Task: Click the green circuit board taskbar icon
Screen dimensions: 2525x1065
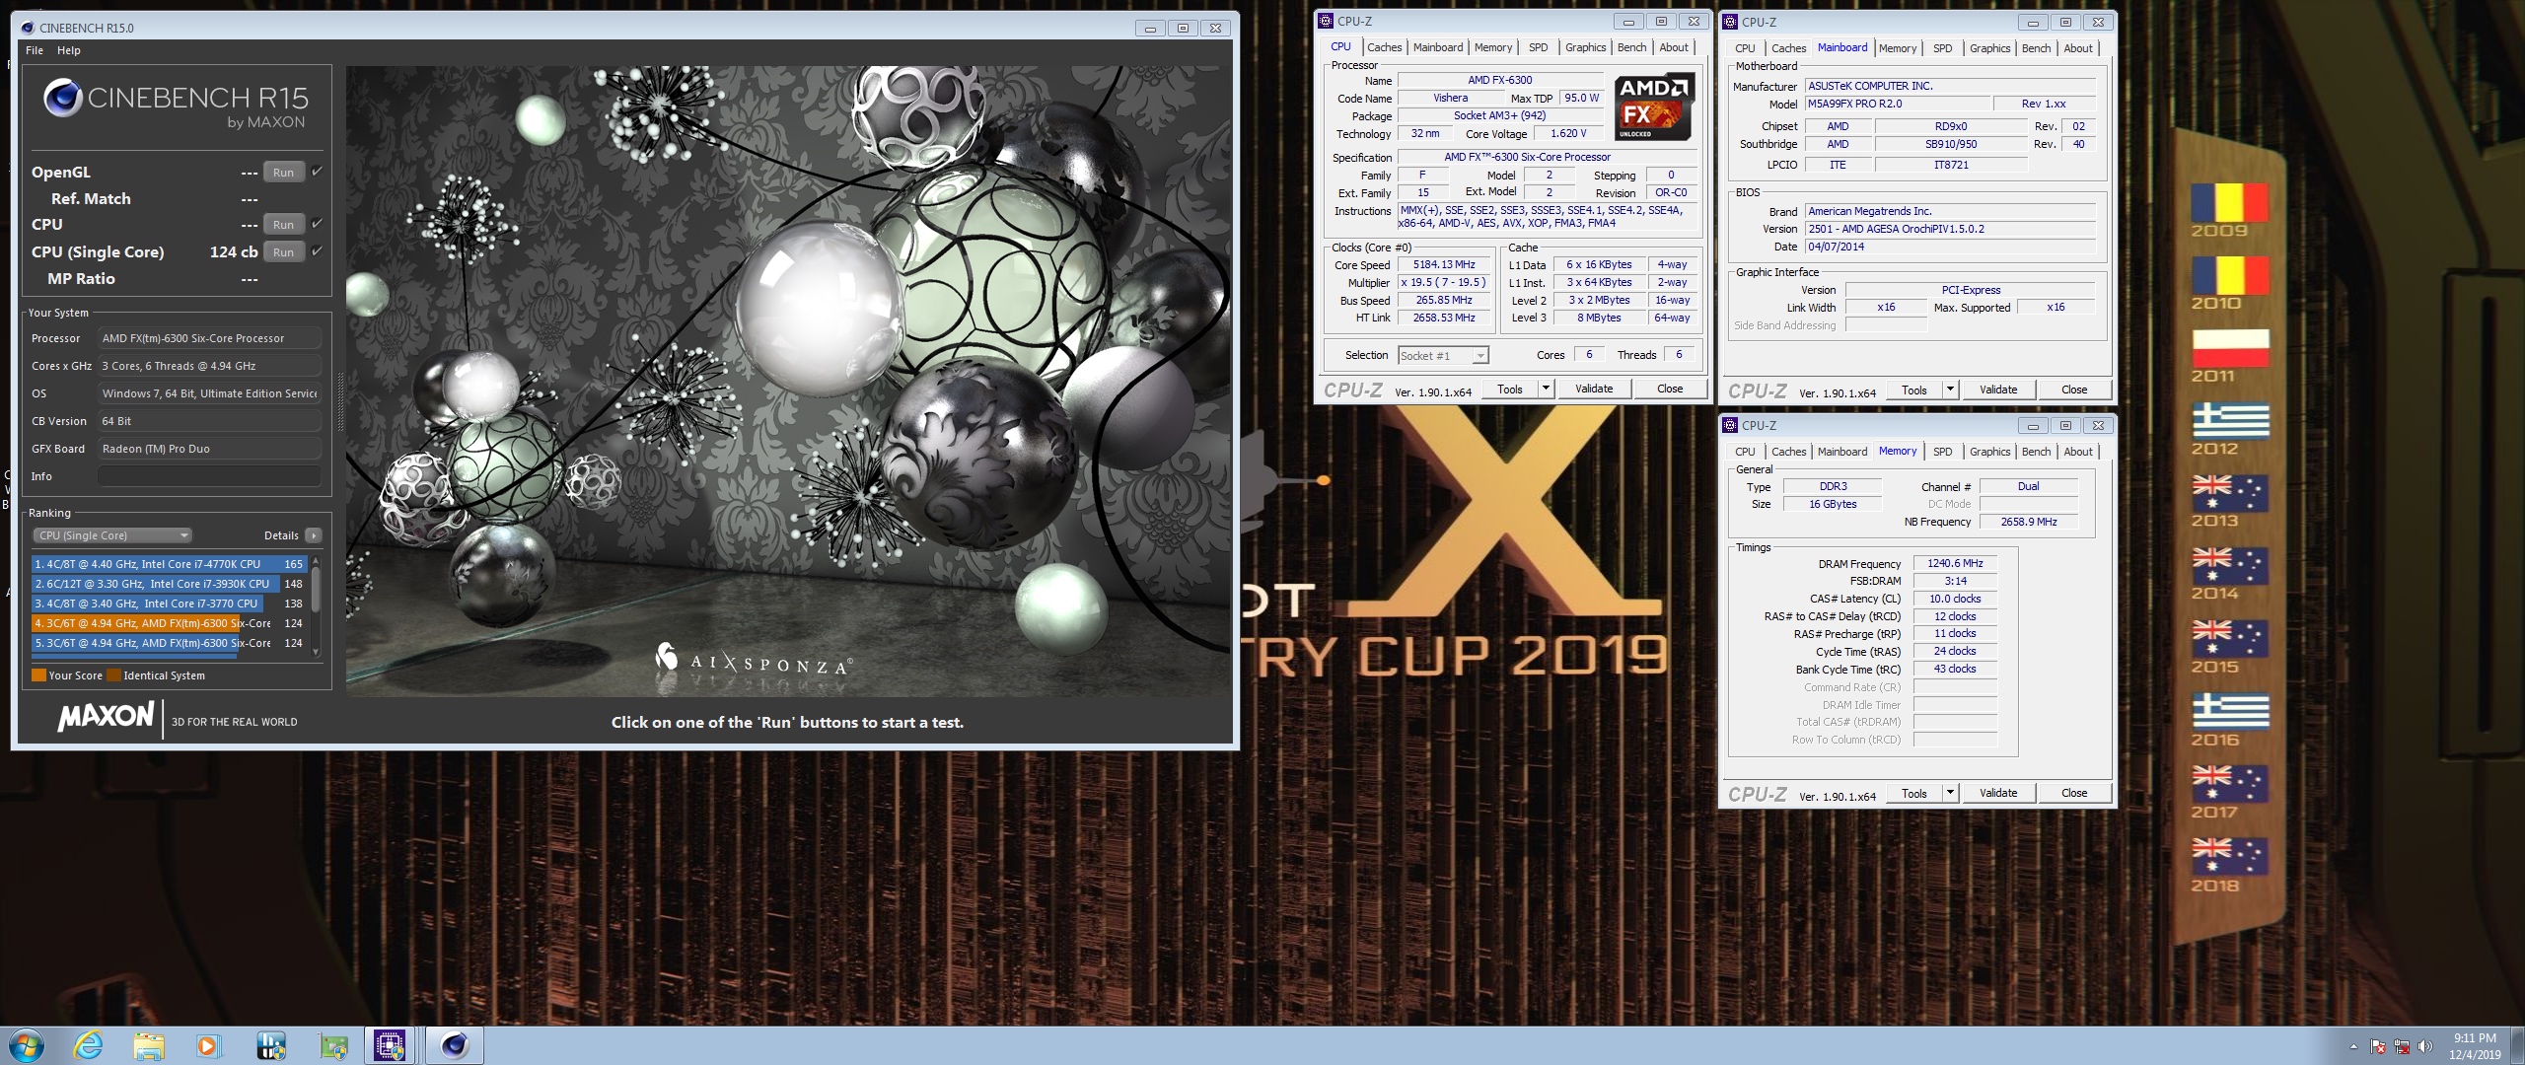Action: pyautogui.click(x=332, y=1045)
